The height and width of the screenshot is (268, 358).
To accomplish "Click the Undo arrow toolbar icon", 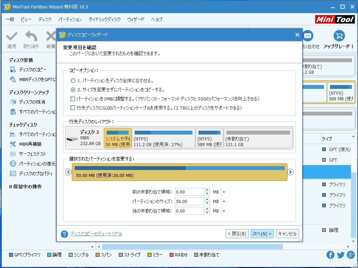I will pos(31,36).
